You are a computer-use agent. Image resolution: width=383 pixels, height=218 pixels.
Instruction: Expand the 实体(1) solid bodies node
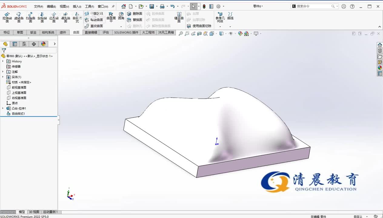[x=3, y=77]
